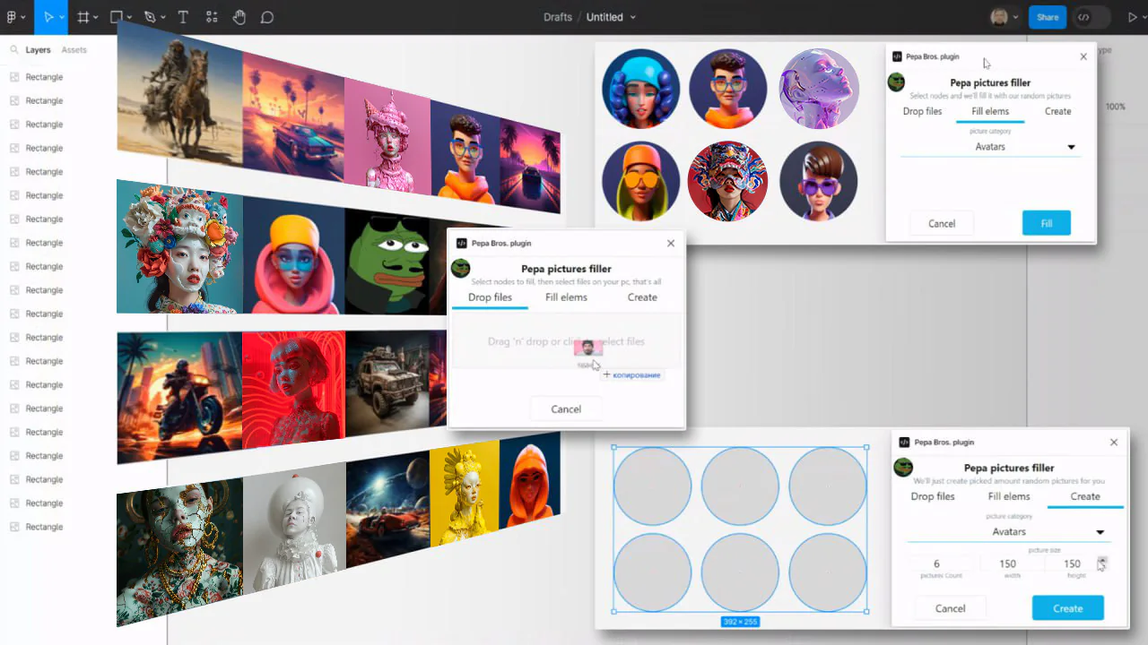This screenshot has width=1148, height=645.
Task: Select the Text tool
Action: click(183, 17)
